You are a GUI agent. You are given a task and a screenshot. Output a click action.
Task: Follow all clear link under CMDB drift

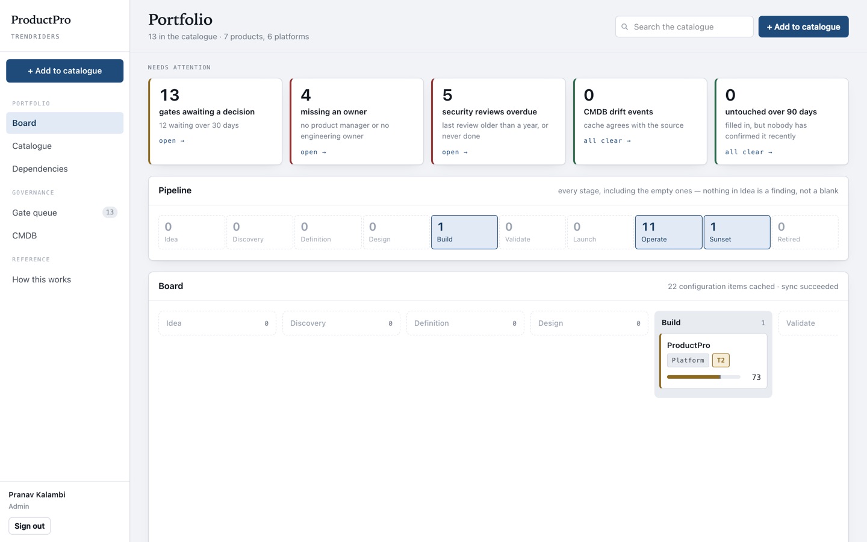(x=607, y=141)
